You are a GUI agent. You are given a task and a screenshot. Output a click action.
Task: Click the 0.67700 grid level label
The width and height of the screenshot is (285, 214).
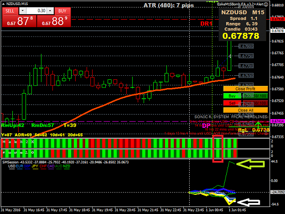(x=246, y=66)
